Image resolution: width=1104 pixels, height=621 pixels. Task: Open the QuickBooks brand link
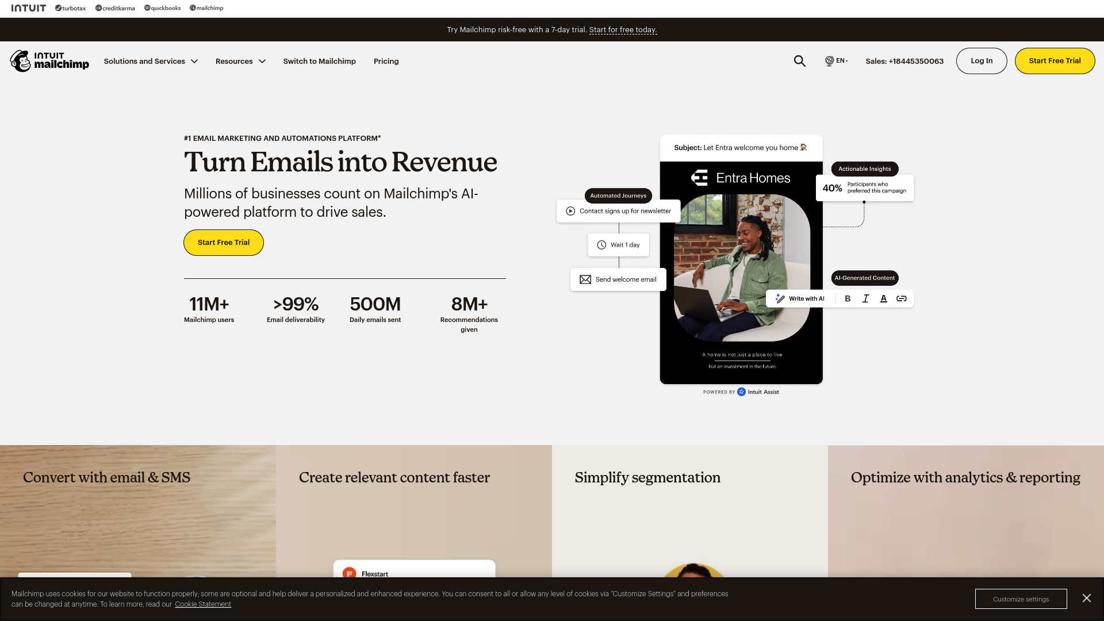tap(162, 8)
